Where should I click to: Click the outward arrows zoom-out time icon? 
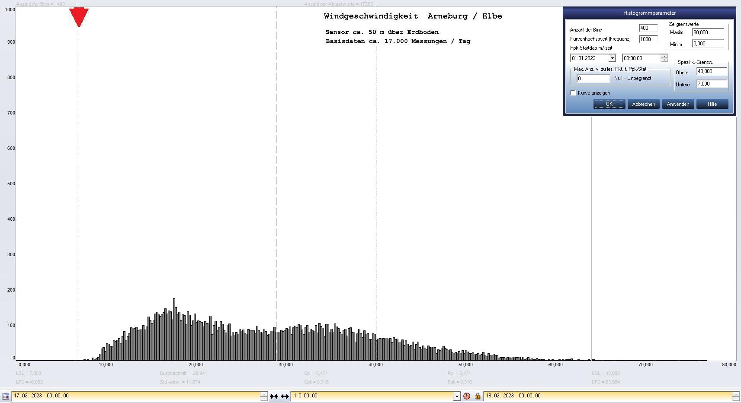pyautogui.click(x=285, y=396)
